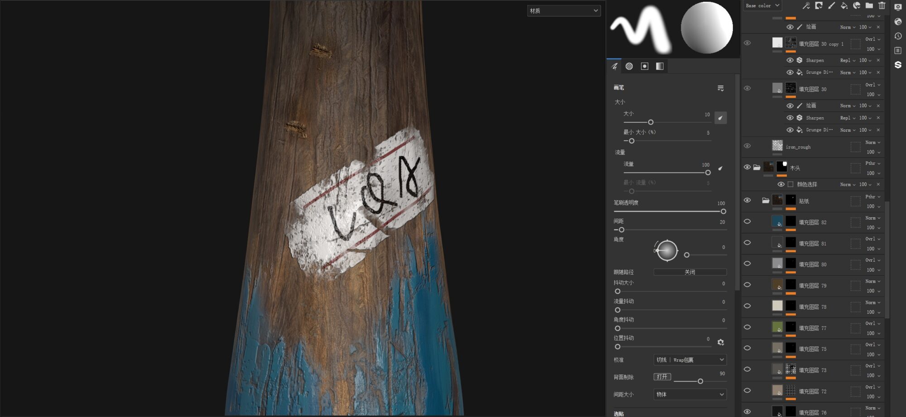
Task: Toggle pen pressure for brush flow
Action: (x=720, y=168)
